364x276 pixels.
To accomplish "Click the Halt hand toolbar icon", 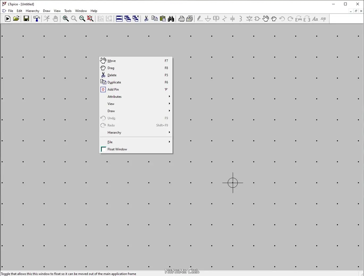I will [x=55, y=19].
